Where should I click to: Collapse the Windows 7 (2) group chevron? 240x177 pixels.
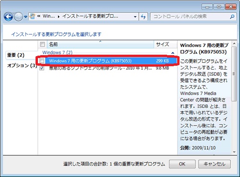point(173,53)
